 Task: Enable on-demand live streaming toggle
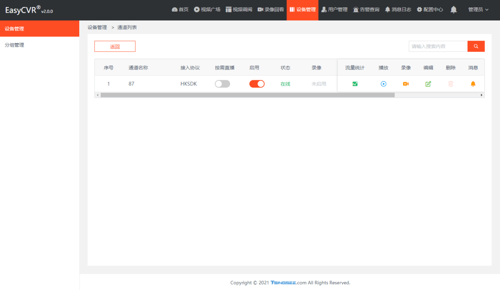pos(222,84)
